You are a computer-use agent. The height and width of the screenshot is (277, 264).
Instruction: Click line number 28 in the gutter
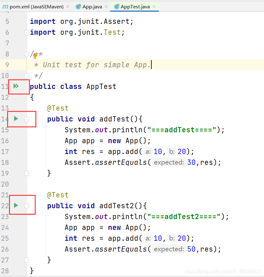[5, 271]
